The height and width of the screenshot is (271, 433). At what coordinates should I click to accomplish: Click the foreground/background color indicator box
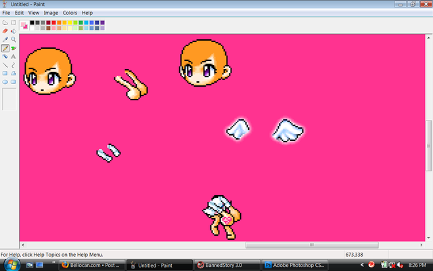(24, 25)
